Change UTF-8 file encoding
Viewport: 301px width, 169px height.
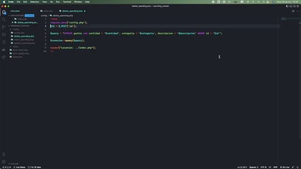(x=263, y=167)
